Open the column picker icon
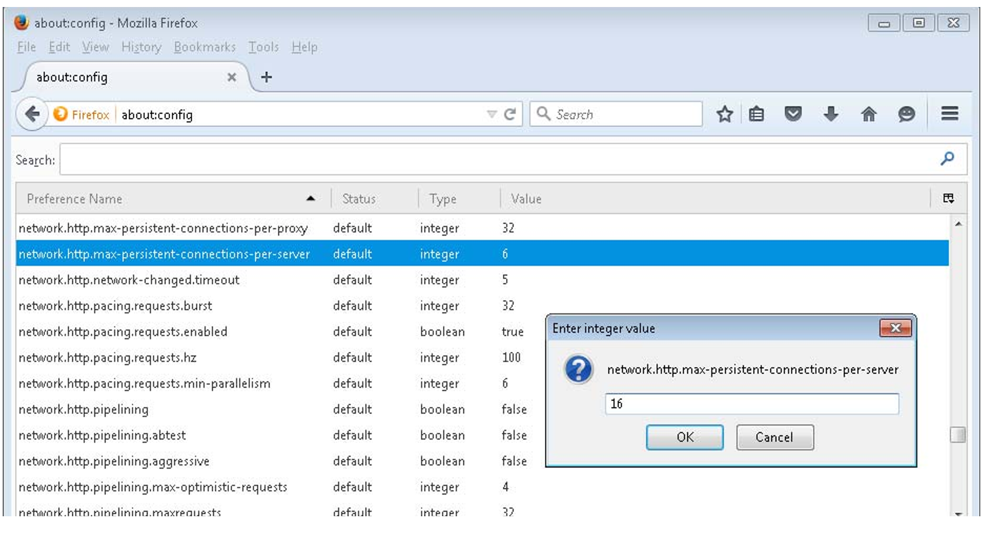Image resolution: width=983 pixels, height=540 pixels. tap(948, 199)
